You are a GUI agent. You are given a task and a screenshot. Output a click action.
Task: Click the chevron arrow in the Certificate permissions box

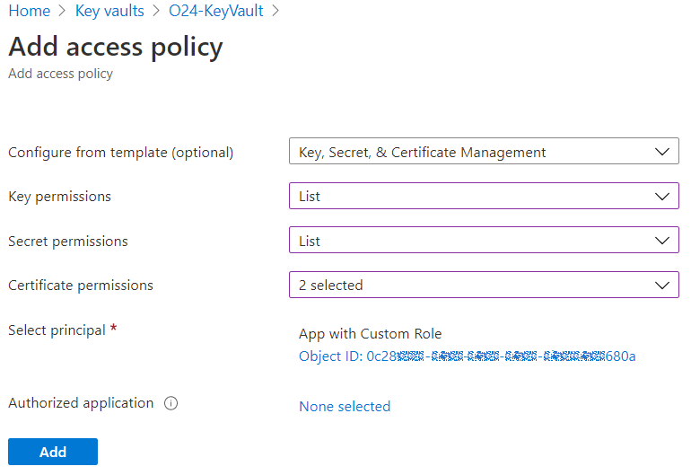(662, 286)
